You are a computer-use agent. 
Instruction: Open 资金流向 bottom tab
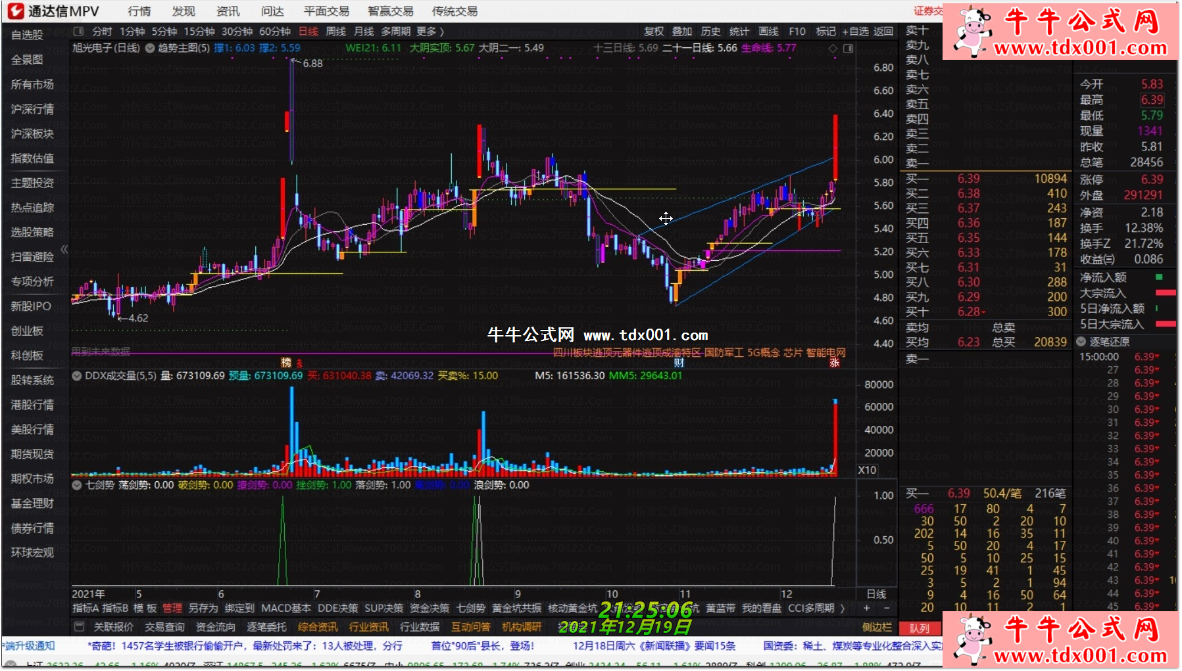[215, 627]
